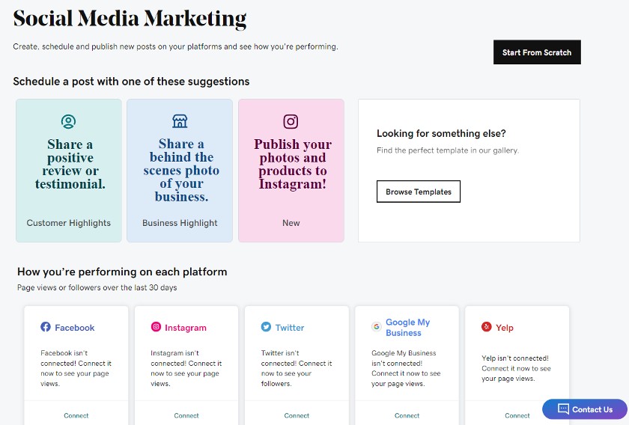The height and width of the screenshot is (425, 629).
Task: Click the Twitter bird icon
Action: coord(266,327)
